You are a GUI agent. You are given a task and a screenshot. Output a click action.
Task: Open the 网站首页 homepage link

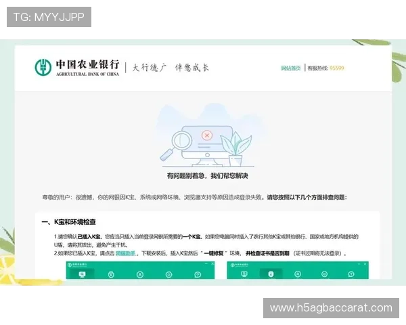click(291, 68)
